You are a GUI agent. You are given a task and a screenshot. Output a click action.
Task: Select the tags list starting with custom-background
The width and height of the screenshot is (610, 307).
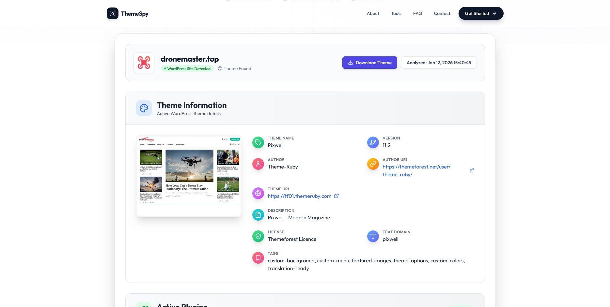tap(367, 264)
